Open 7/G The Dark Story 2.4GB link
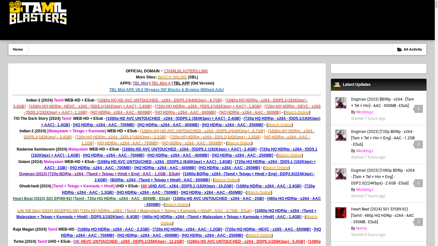The width and height of the screenshot is (438, 246). pos(173,119)
